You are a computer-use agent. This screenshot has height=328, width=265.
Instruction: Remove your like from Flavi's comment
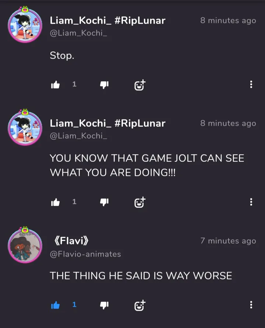[55, 305]
